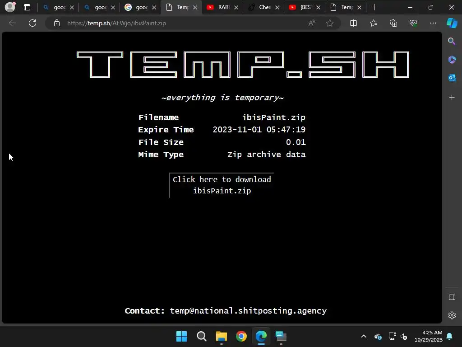Switch to the last Temp tab

tap(346, 7)
